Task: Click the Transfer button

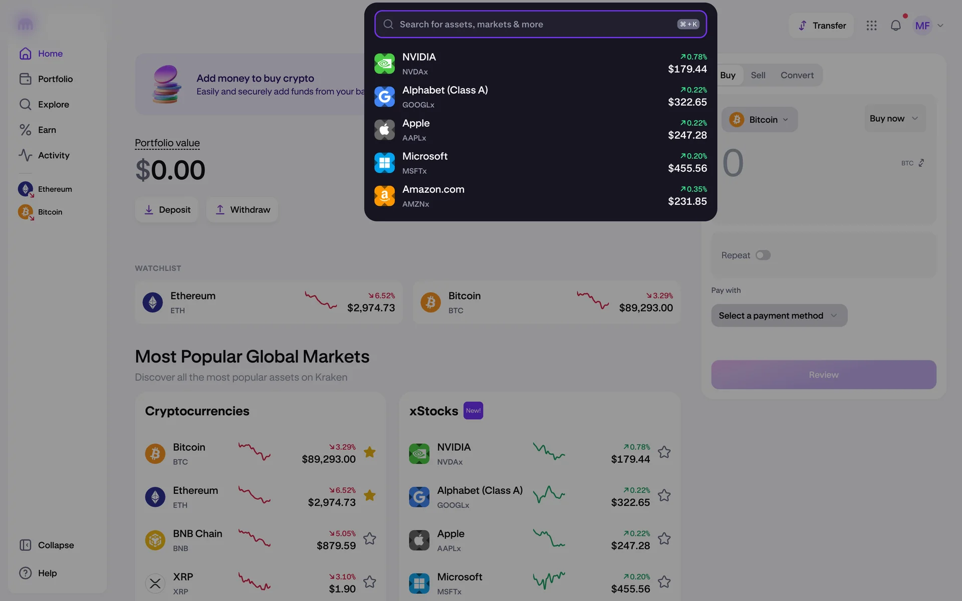Action: [x=821, y=26]
